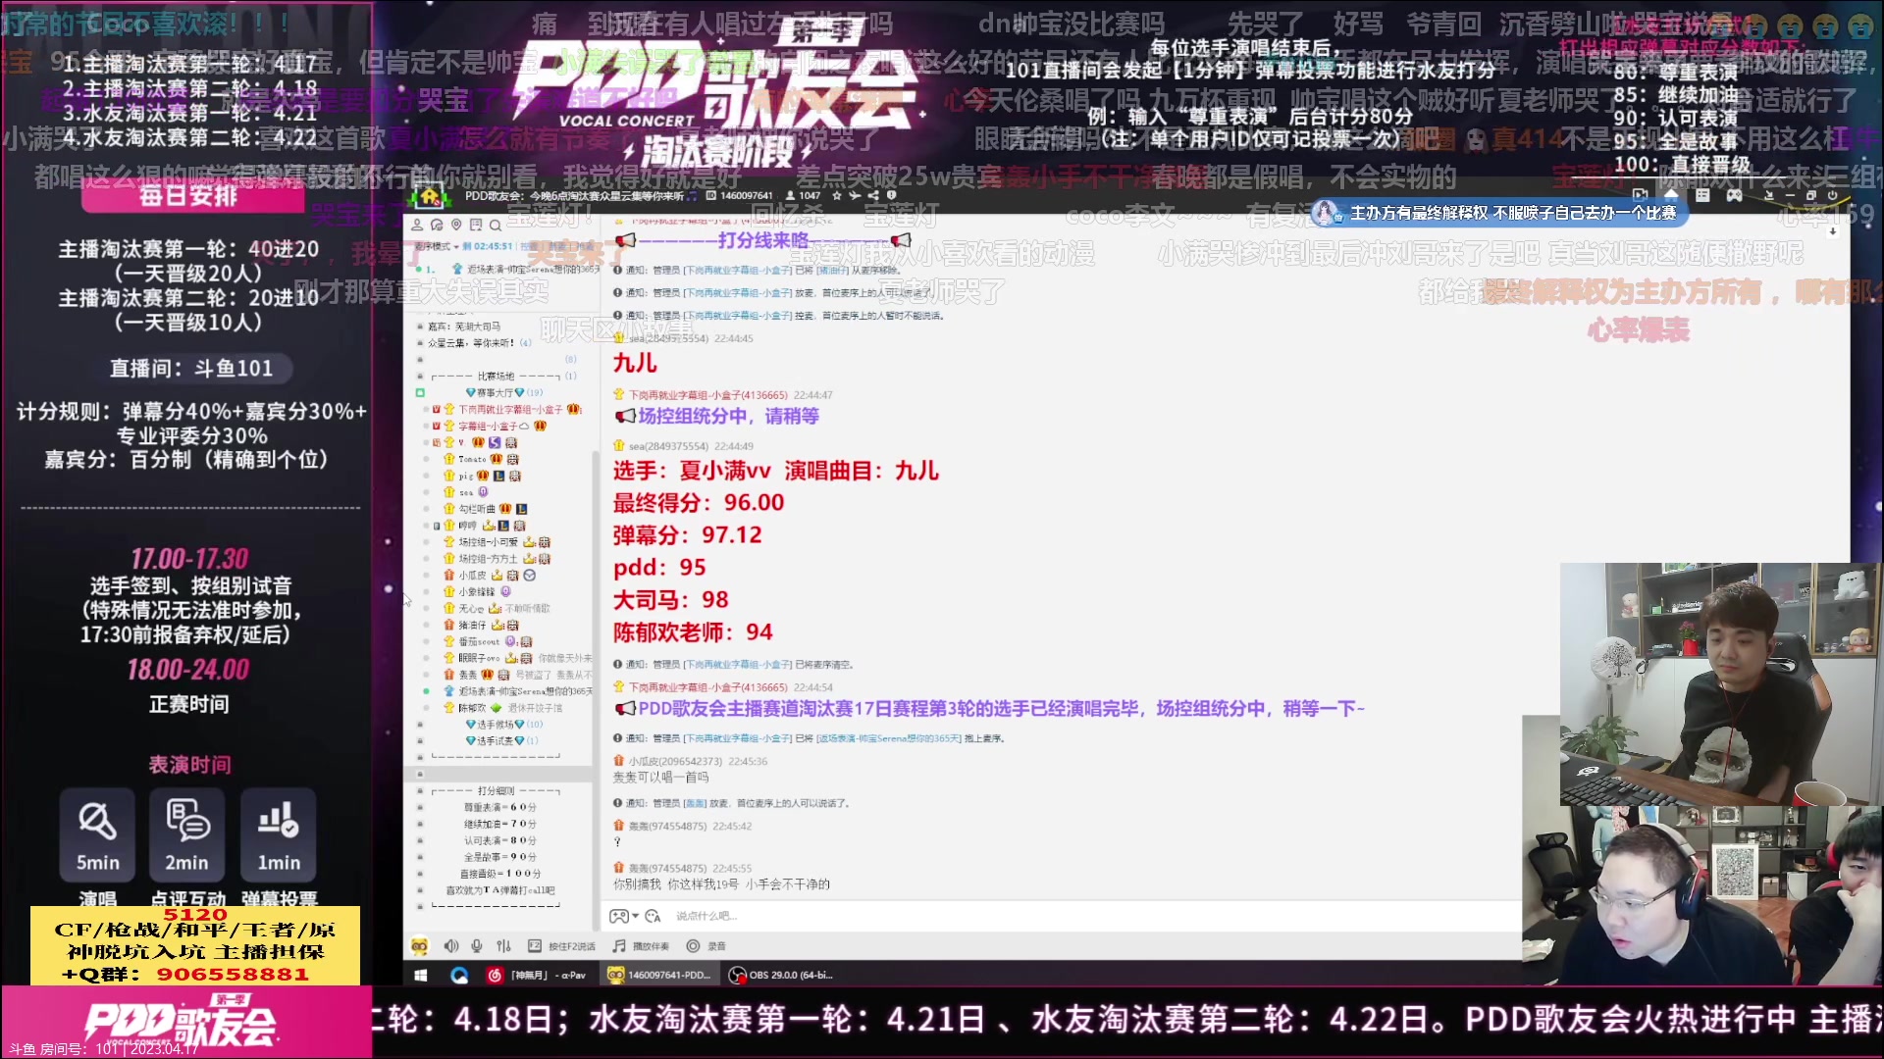
Task: Select user Tomato in the member list
Action: pos(472,459)
